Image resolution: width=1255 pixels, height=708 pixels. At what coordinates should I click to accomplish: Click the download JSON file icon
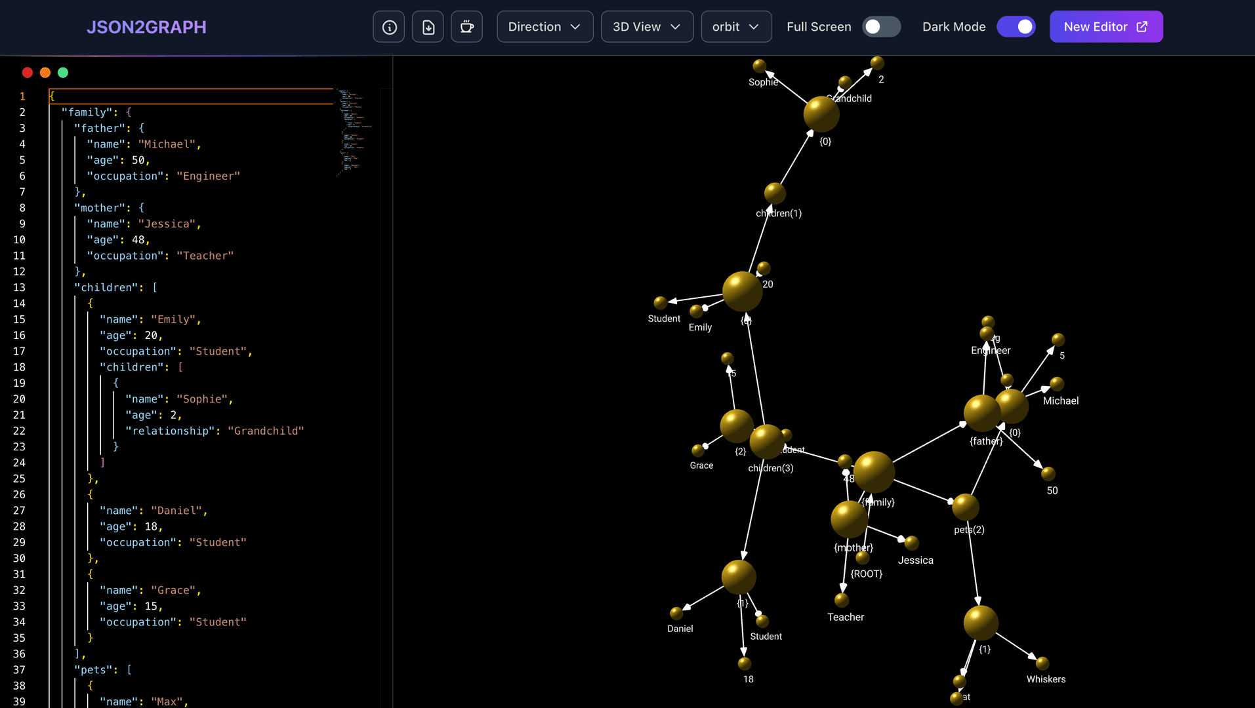click(427, 26)
